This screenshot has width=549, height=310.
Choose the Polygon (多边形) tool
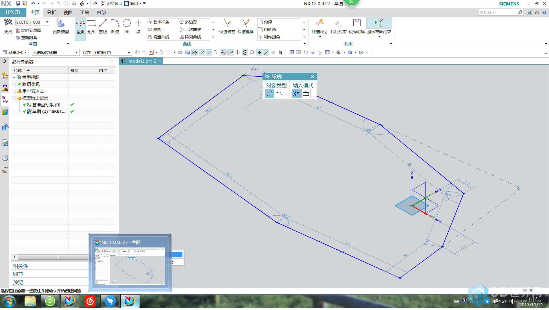click(188, 22)
